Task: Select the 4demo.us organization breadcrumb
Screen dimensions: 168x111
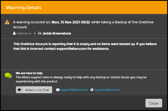Action: pos(24,33)
